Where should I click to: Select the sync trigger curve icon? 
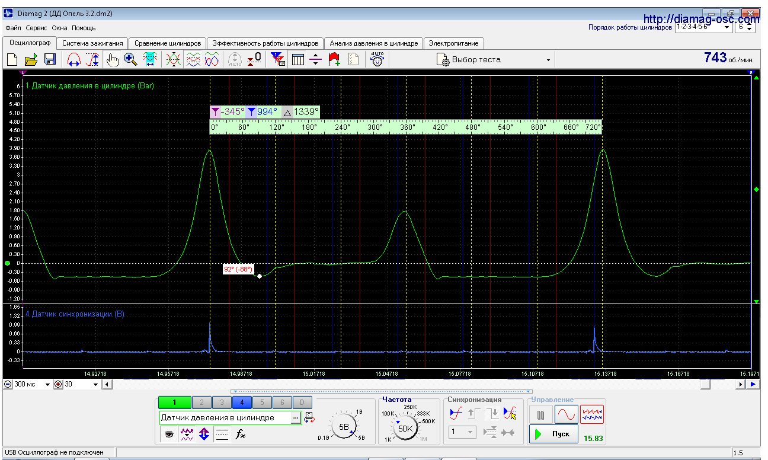point(456,414)
